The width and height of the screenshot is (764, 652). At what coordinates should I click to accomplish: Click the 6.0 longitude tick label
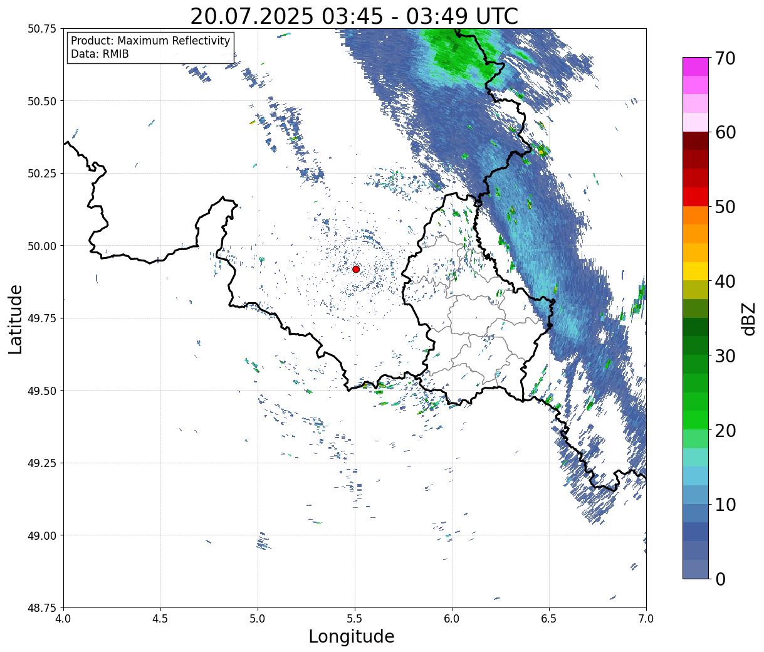pyautogui.click(x=452, y=619)
